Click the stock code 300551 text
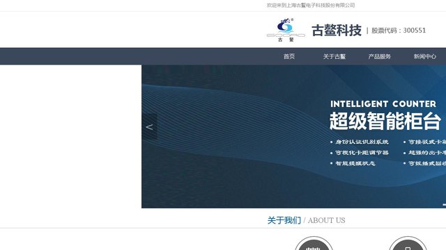Screen dimensions: 446x250 (x=399, y=31)
